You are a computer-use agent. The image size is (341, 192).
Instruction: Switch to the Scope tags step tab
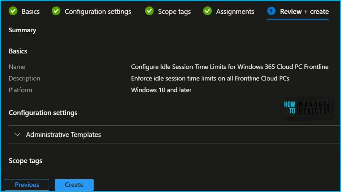coord(174,12)
